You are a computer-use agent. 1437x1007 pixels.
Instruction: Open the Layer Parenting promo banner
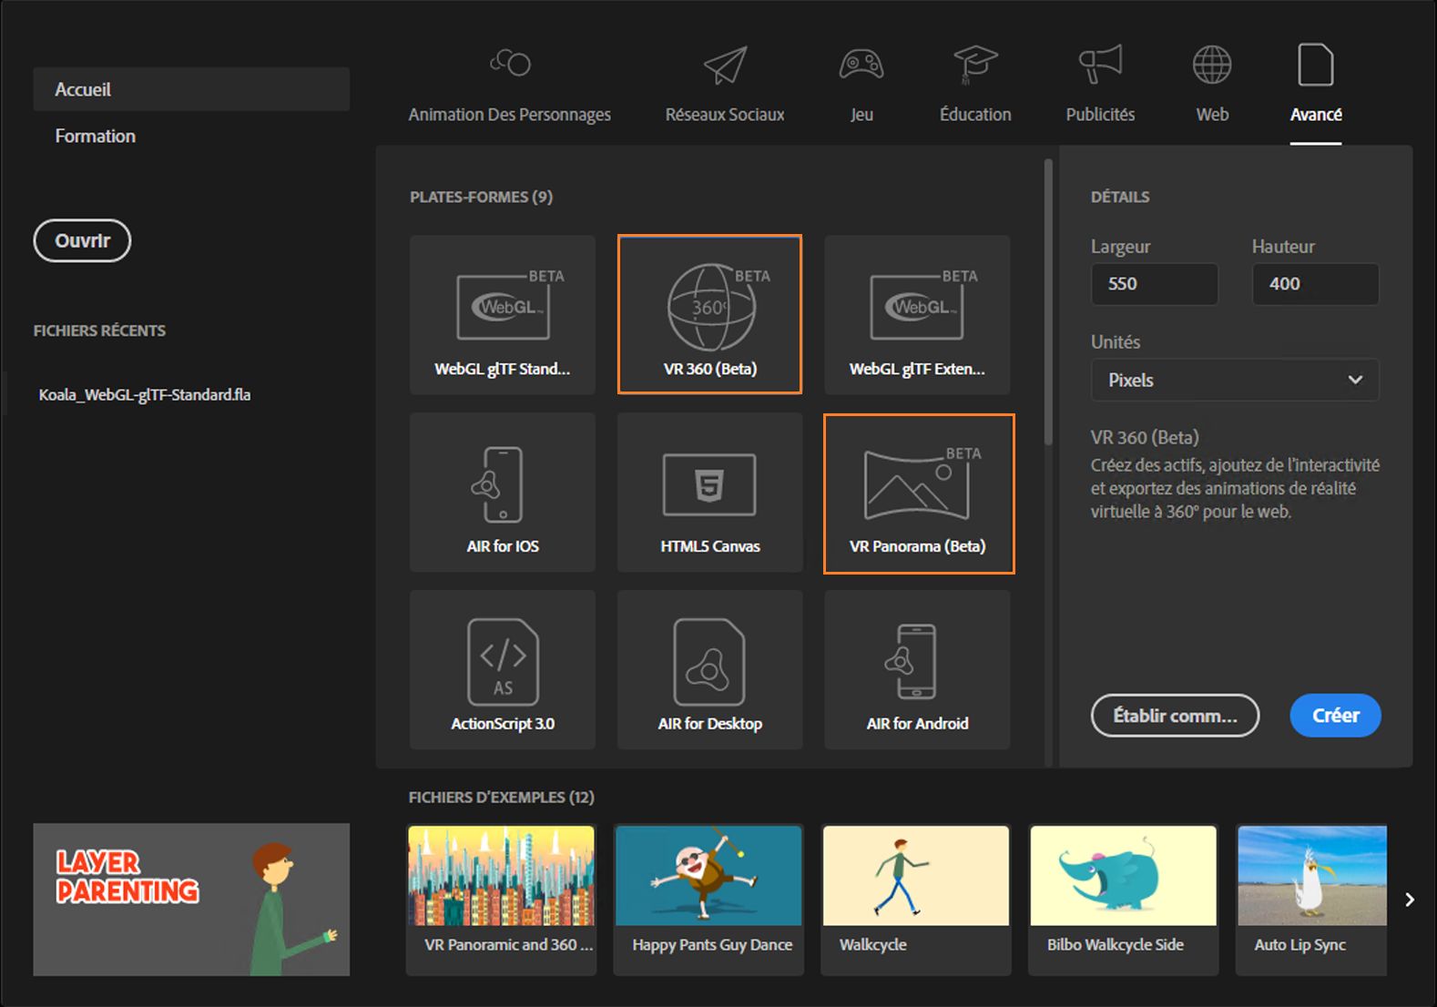[191, 900]
